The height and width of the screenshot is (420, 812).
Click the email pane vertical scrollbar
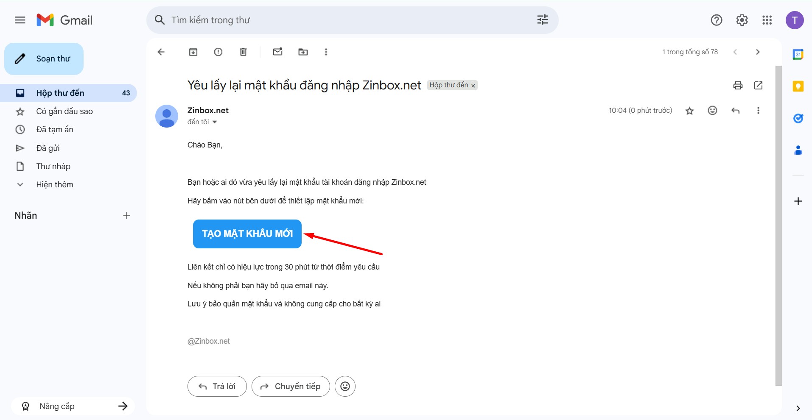coord(778,225)
